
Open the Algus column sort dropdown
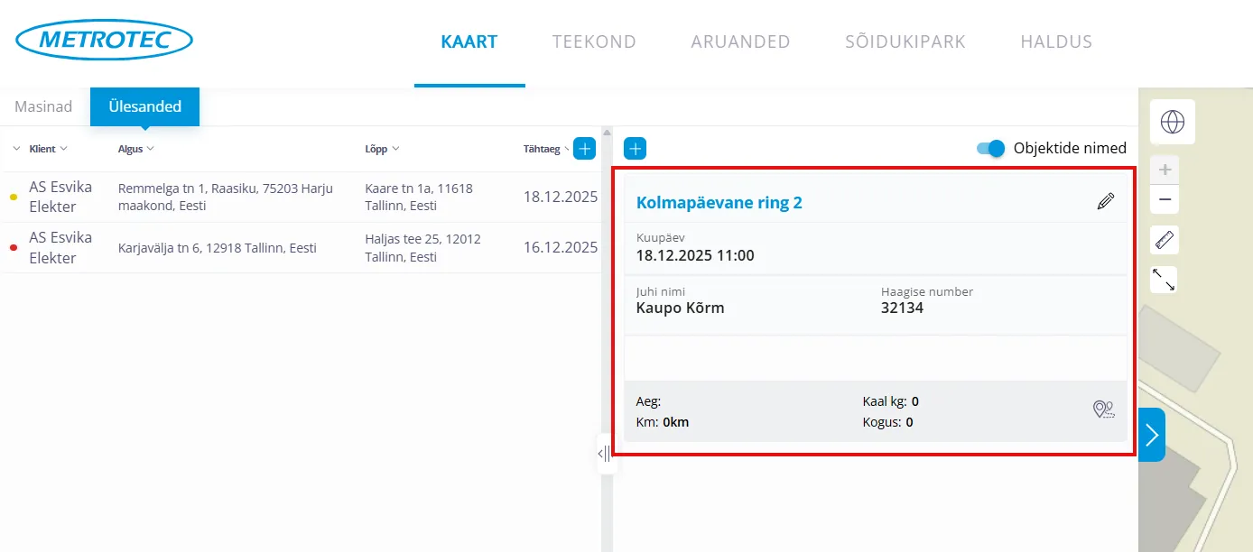pyautogui.click(x=136, y=149)
